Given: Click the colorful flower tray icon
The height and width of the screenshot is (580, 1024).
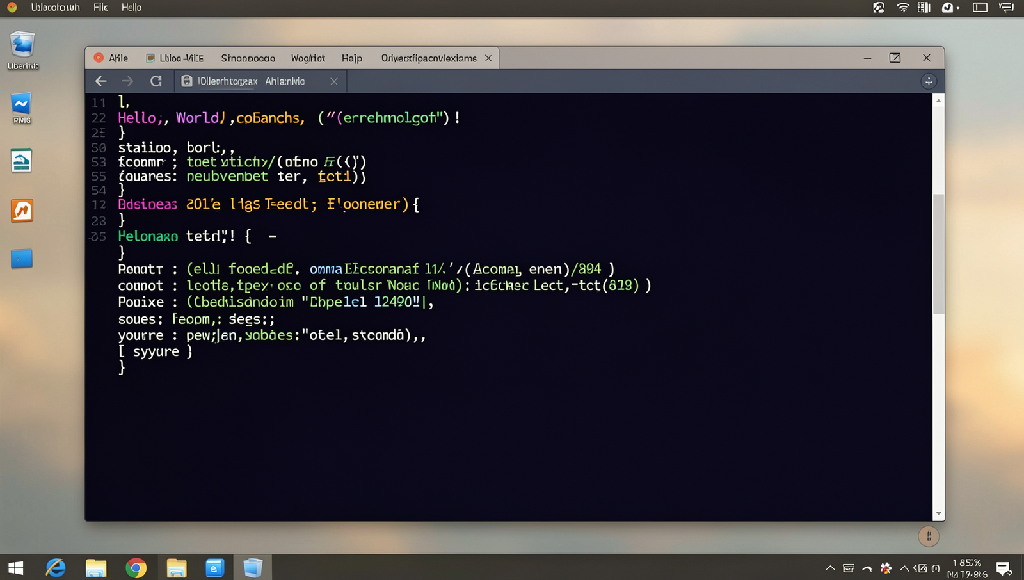Looking at the screenshot, I should pos(886,568).
